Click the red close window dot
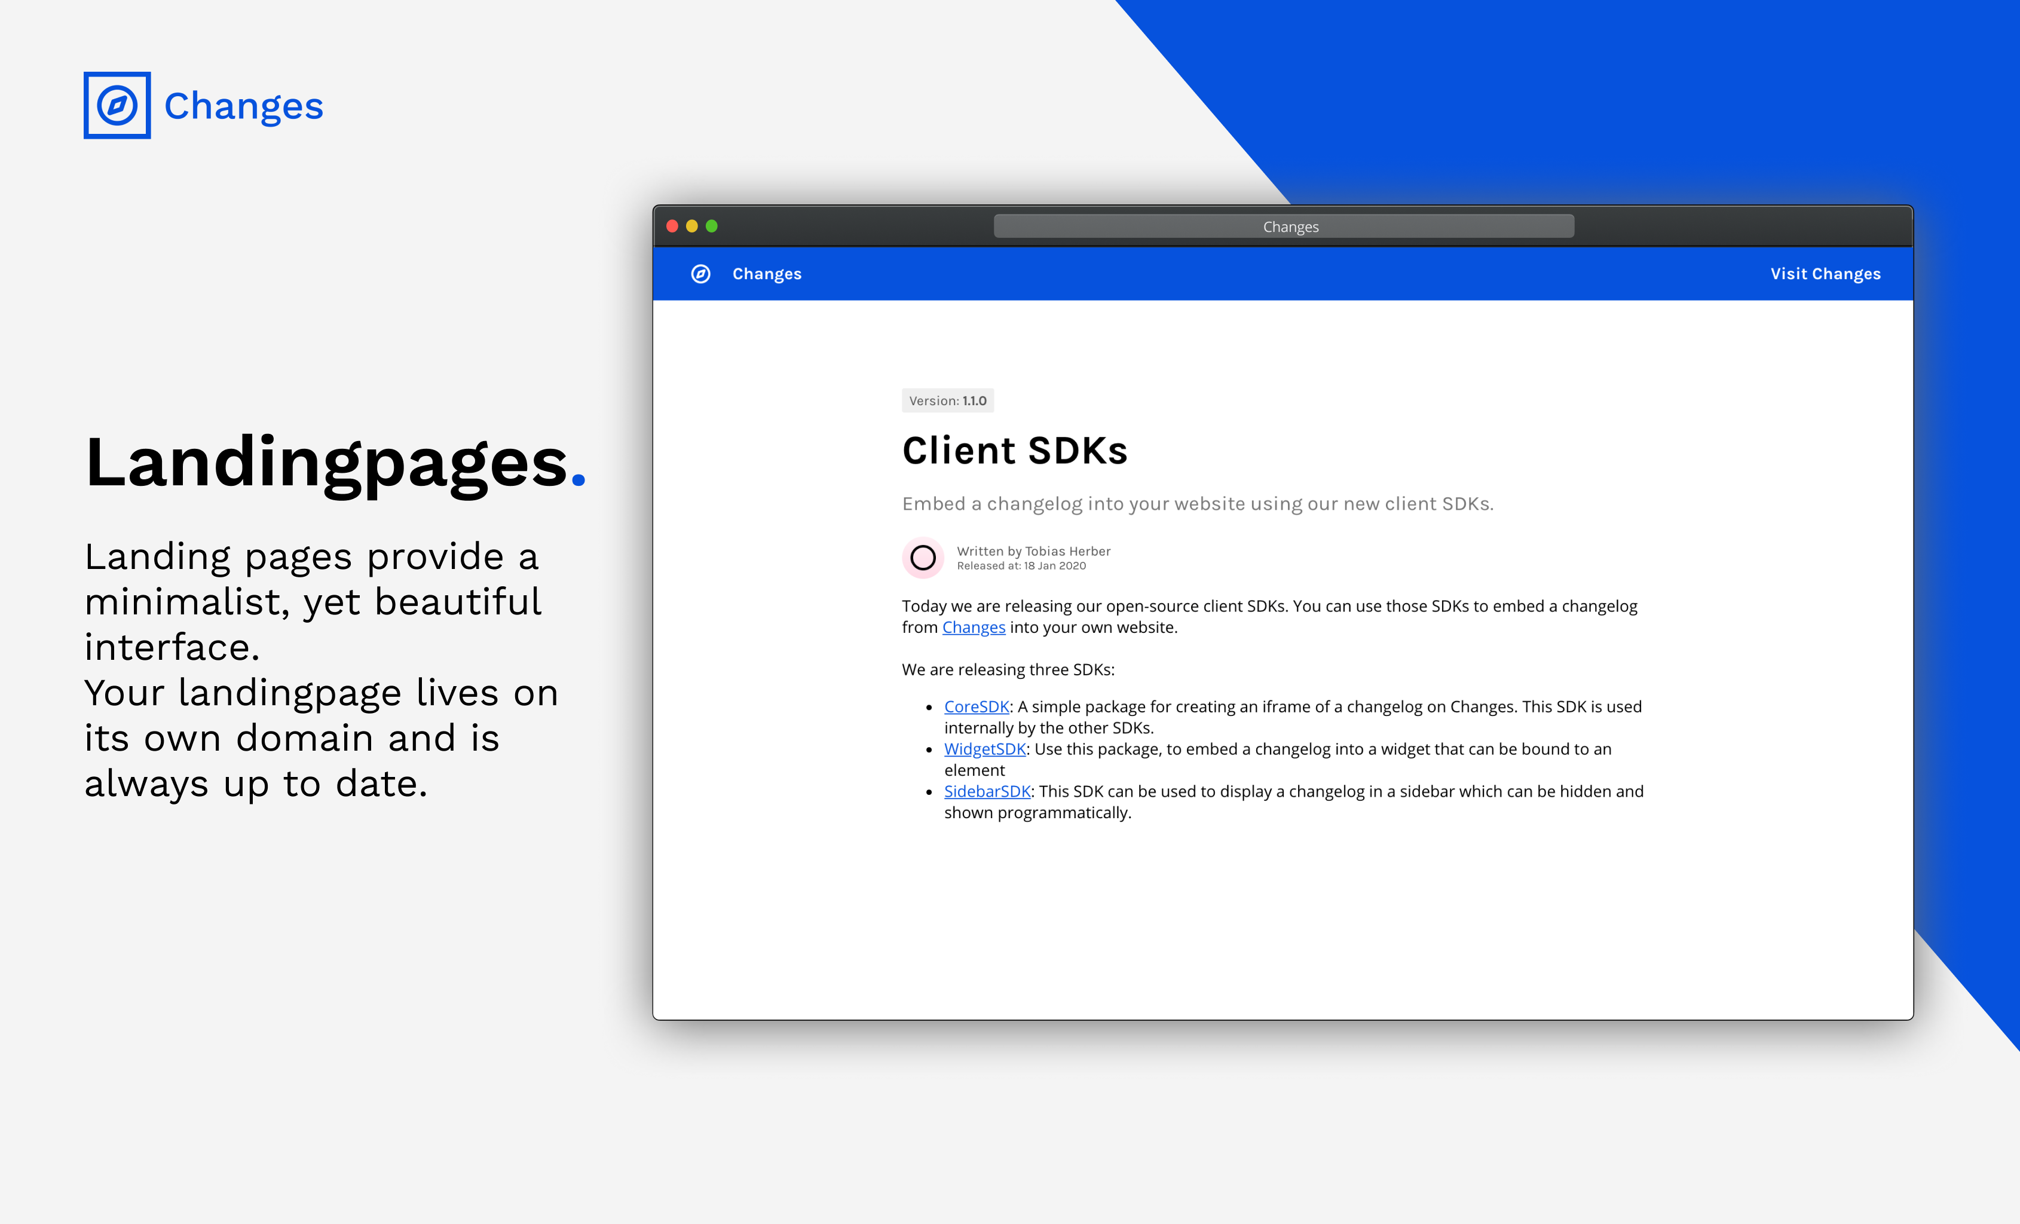The image size is (2020, 1224). (672, 227)
